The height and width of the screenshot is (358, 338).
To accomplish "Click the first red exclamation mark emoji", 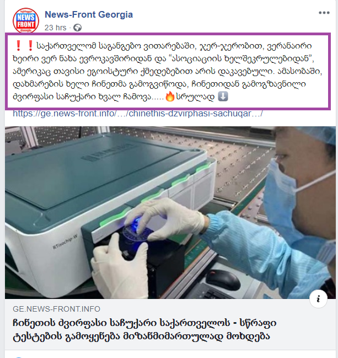I will point(19,45).
